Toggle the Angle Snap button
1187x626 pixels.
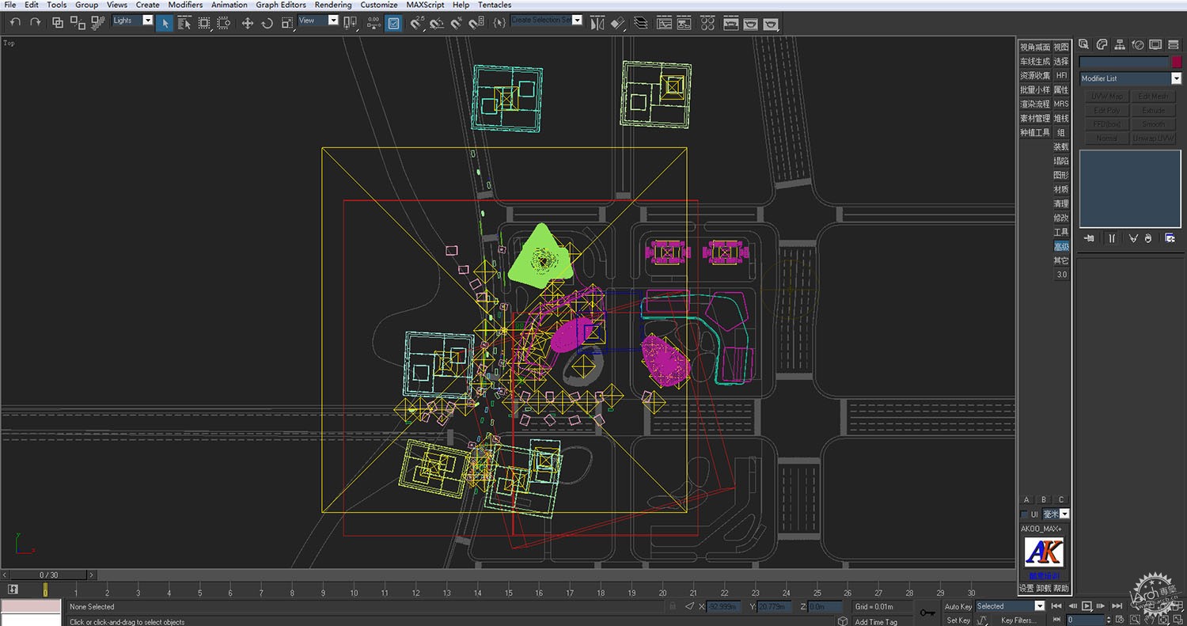[437, 23]
